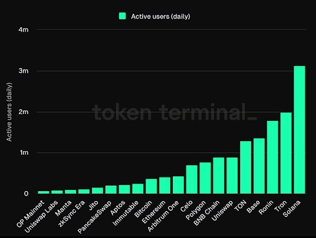Select the TON bar
This screenshot has width=316, height=238.
click(x=246, y=168)
